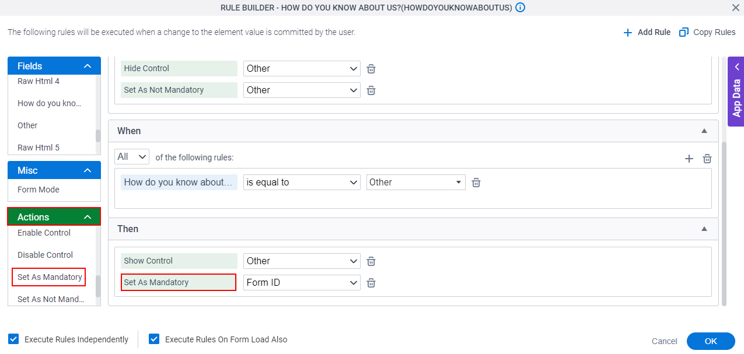Delete the Set As Not Mandatory action
The width and height of the screenshot is (744, 354).
pos(371,90)
